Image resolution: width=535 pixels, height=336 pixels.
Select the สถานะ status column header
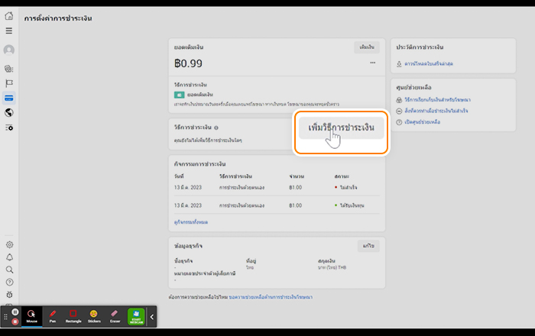(x=342, y=176)
